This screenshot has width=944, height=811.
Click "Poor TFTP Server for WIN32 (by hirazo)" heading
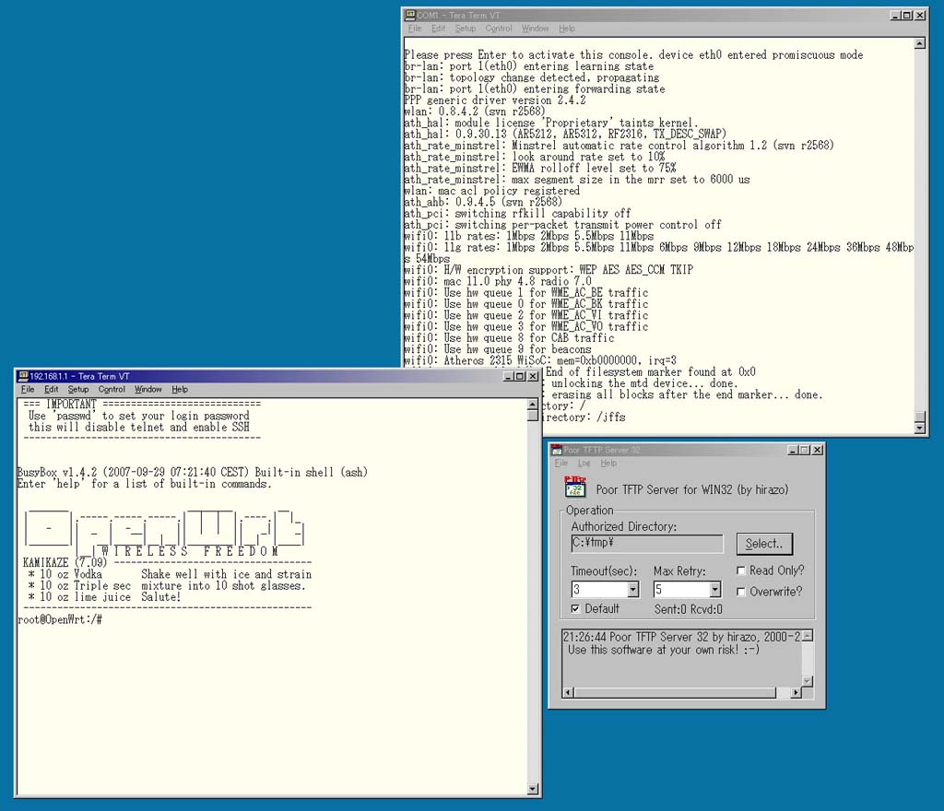691,489
